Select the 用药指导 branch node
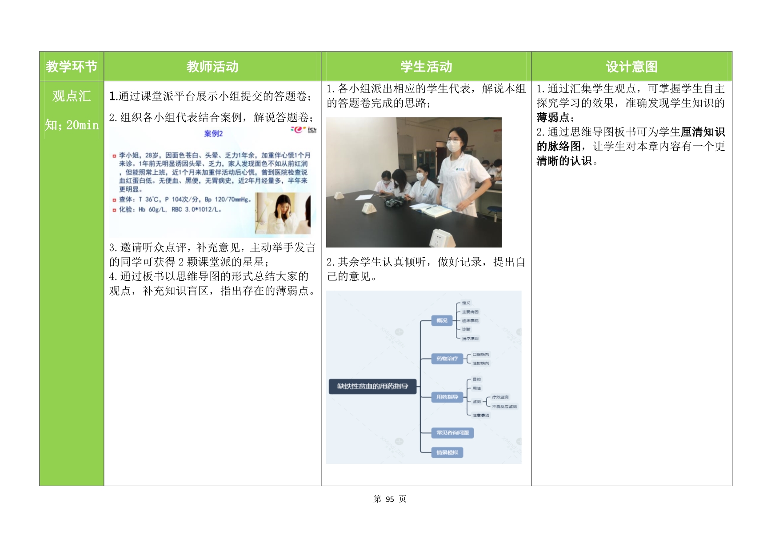The width and height of the screenshot is (779, 551). pos(447,397)
